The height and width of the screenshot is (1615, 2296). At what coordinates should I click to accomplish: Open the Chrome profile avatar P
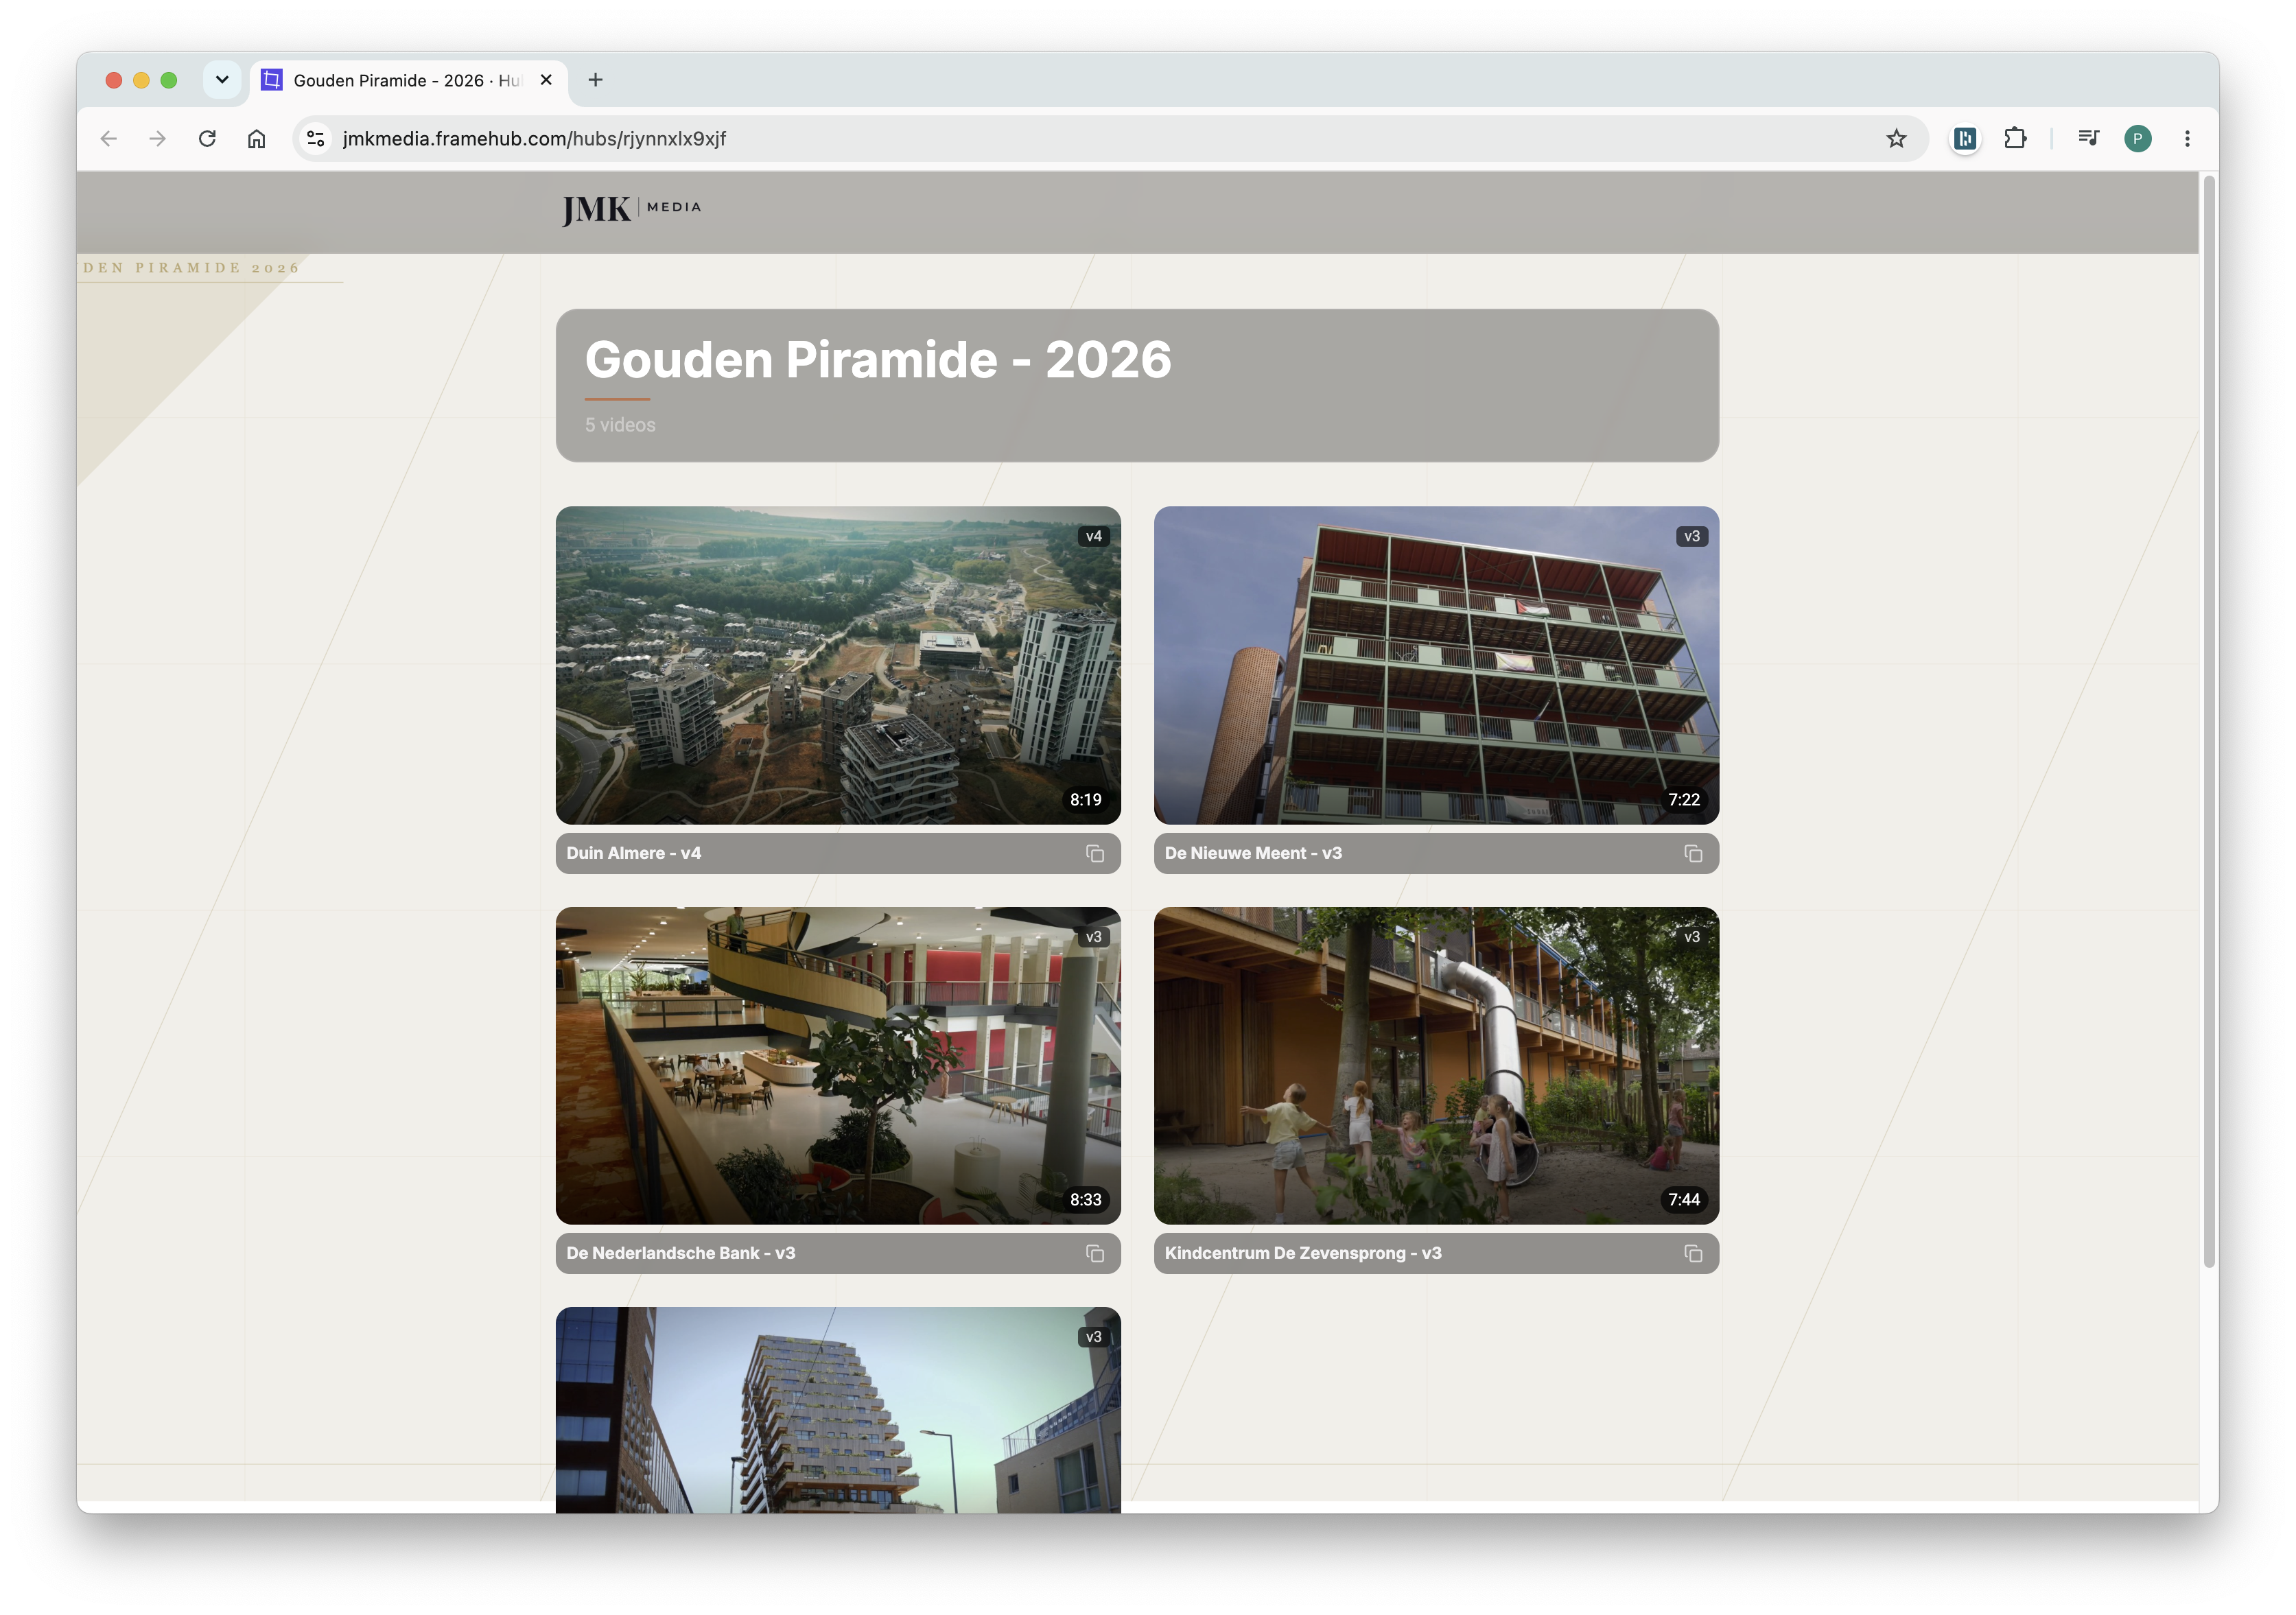(x=2138, y=139)
